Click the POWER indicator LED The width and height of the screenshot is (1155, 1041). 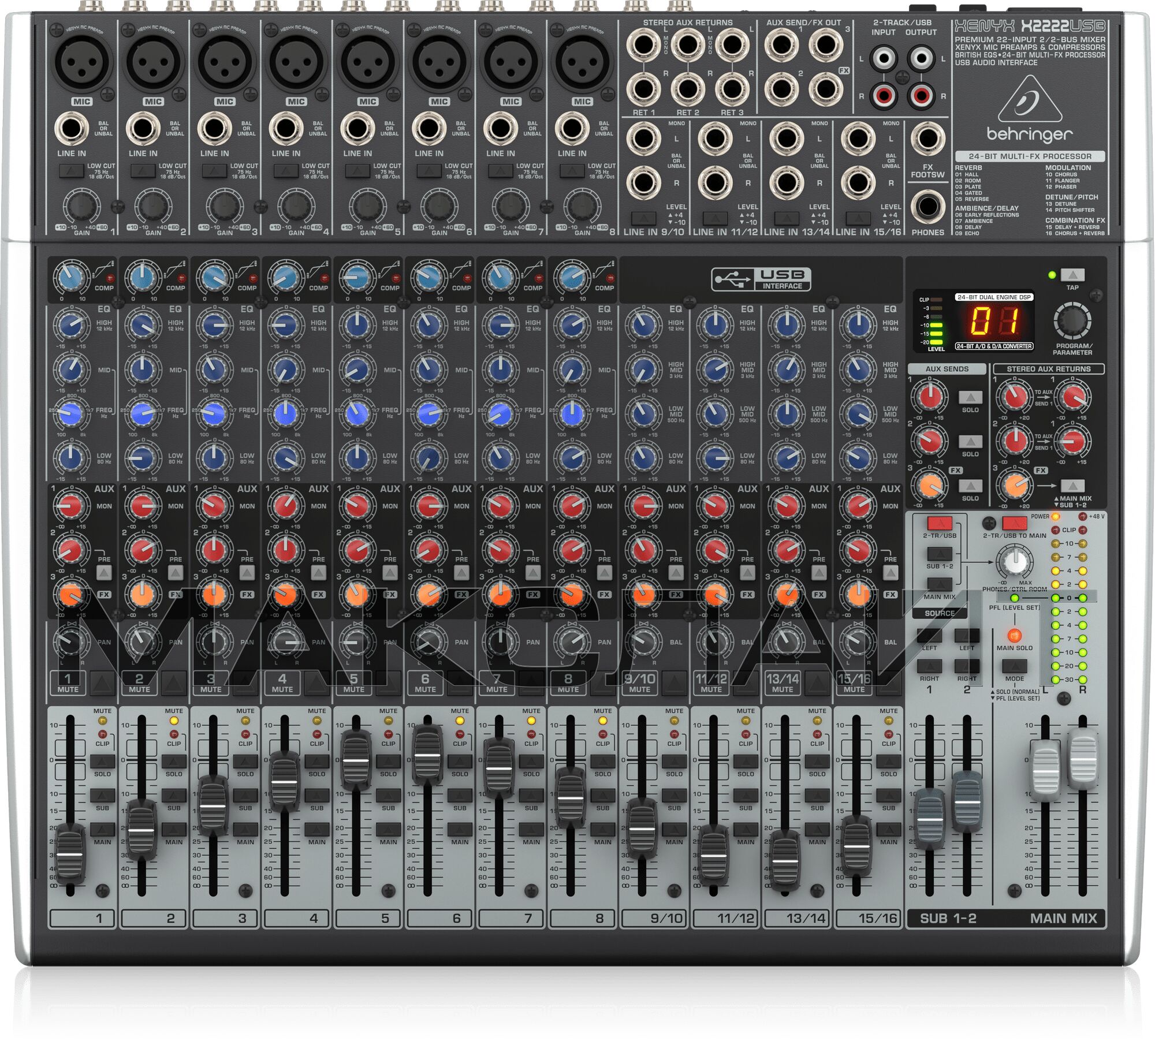click(1056, 516)
